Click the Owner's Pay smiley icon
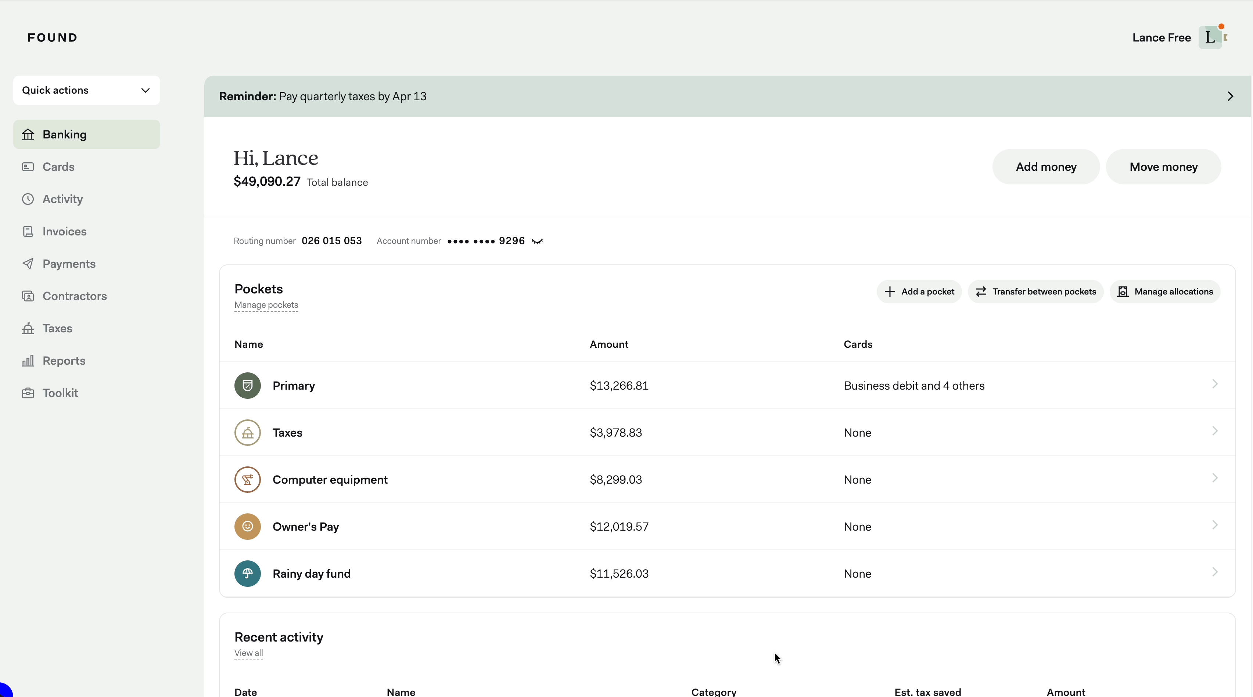The image size is (1253, 697). point(248,526)
